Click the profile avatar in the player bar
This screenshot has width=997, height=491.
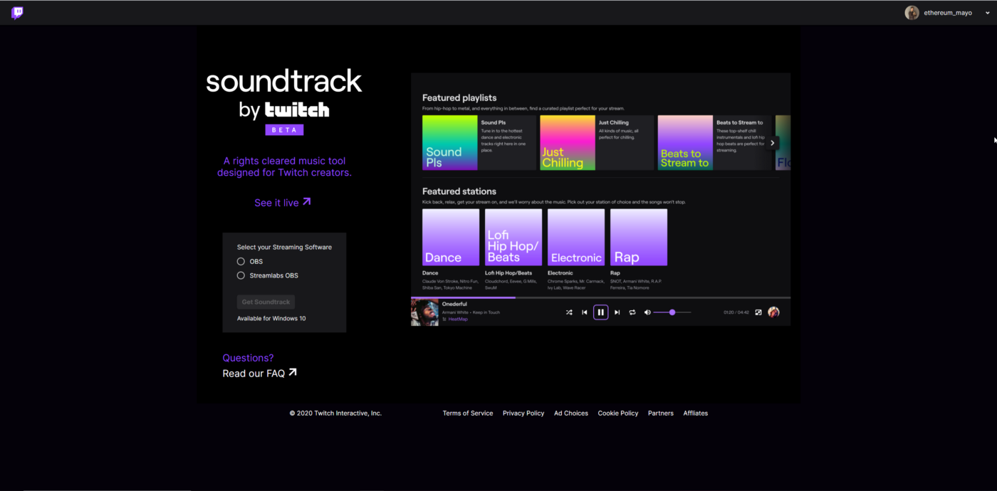773,312
